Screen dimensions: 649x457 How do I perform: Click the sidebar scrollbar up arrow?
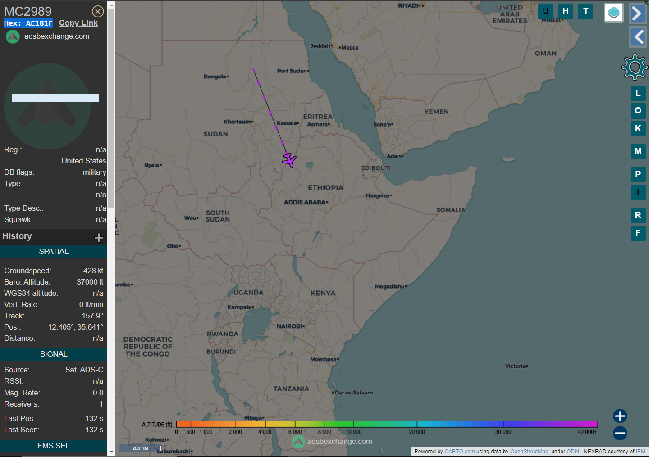(111, 5)
